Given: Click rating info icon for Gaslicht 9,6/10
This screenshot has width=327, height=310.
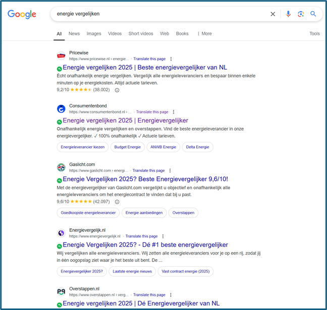Looking at the screenshot, I should coord(117,202).
